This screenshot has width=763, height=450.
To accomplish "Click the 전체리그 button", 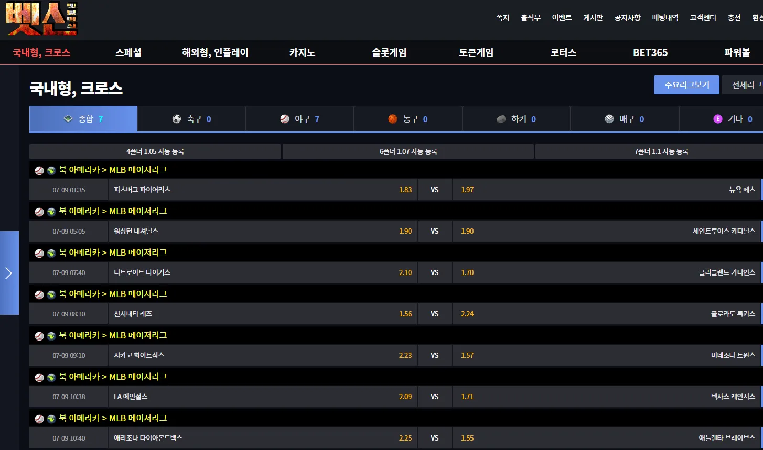I will [743, 85].
